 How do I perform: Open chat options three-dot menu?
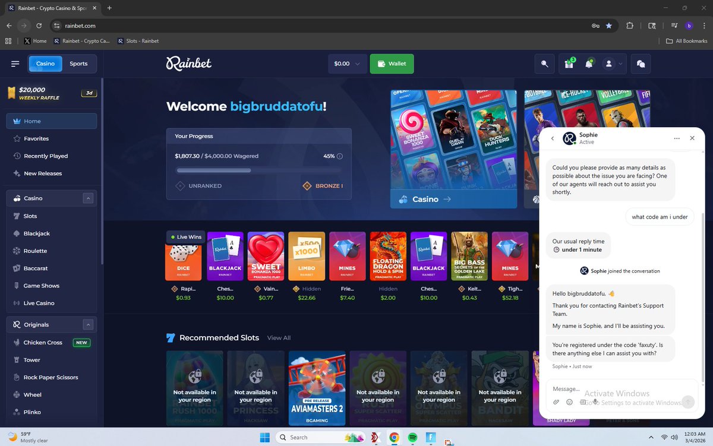click(x=677, y=138)
